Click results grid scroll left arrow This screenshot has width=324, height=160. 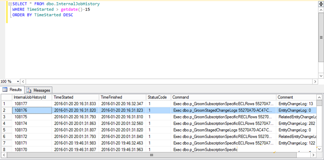coord(4,155)
